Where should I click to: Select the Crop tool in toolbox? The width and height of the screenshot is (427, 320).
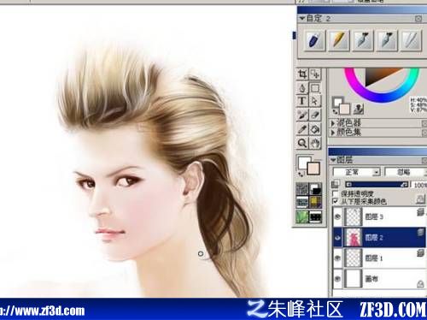tap(302, 74)
